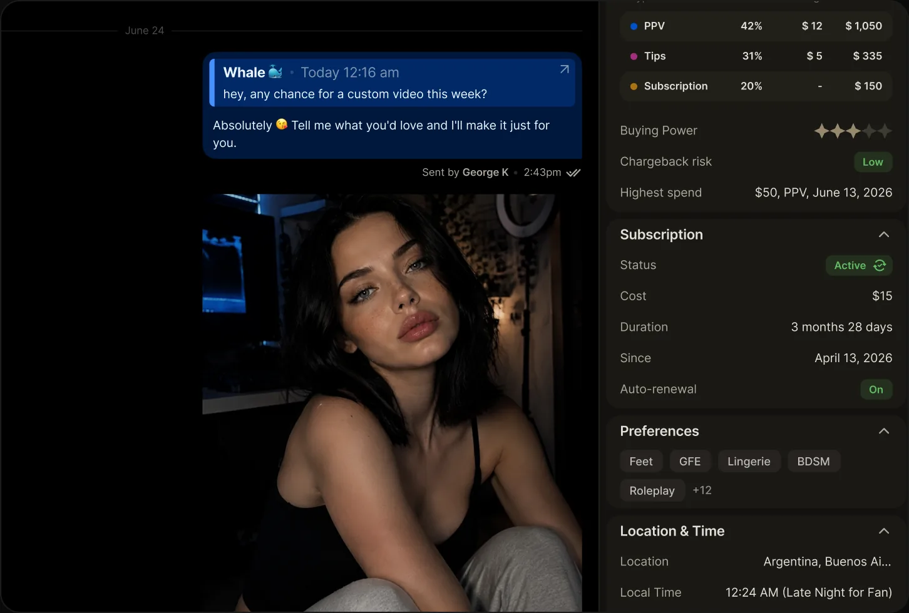This screenshot has width=909, height=613.
Task: Click the location Argentina, Buenos Ai...
Action: click(827, 562)
